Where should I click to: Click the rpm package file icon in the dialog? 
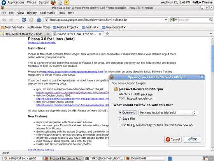(x=116, y=89)
